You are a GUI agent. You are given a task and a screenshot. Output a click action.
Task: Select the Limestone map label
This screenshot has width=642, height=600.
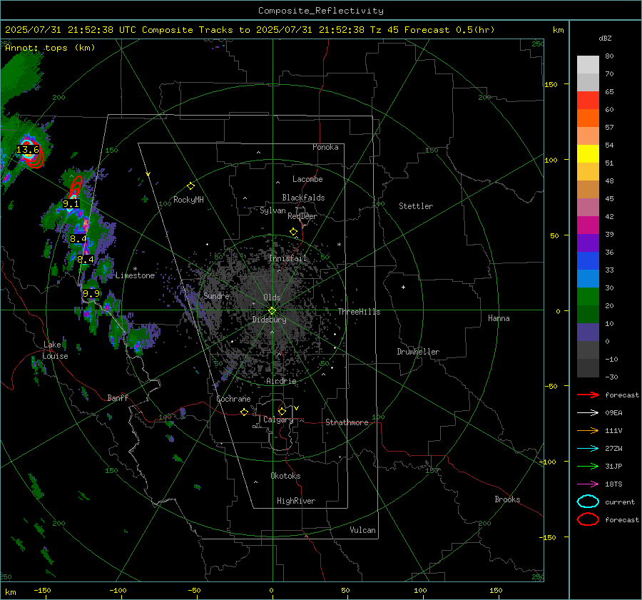[135, 275]
